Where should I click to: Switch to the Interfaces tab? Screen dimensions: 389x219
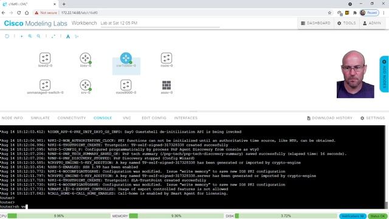click(186, 118)
